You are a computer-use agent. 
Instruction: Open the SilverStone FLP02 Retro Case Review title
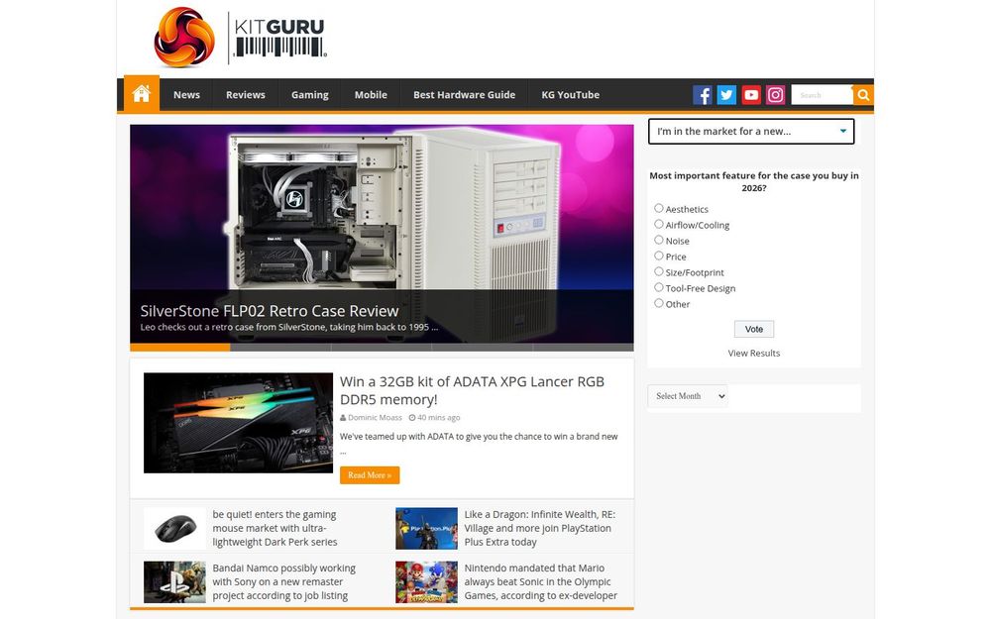click(270, 311)
